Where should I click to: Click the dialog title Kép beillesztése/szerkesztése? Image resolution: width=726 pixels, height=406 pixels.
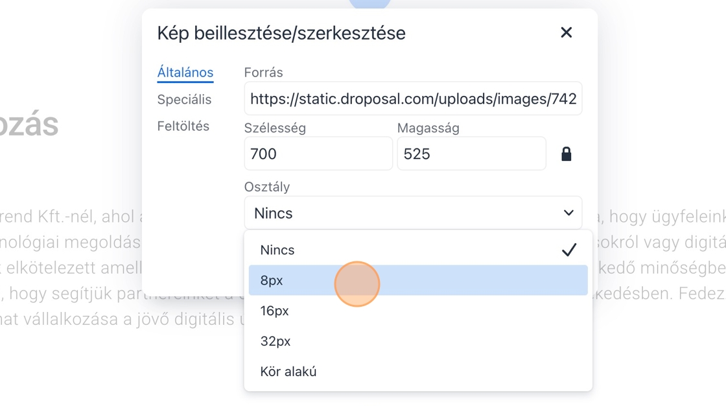(281, 33)
